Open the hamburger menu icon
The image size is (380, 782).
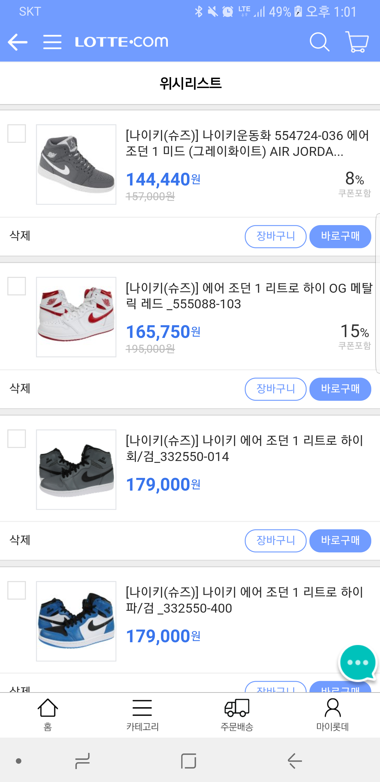coord(52,42)
